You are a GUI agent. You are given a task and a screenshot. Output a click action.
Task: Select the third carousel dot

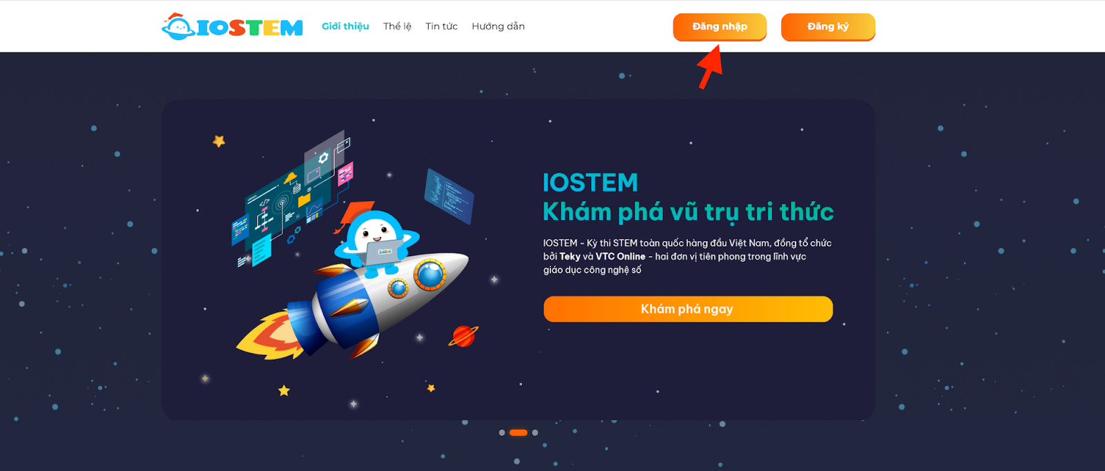click(x=535, y=433)
